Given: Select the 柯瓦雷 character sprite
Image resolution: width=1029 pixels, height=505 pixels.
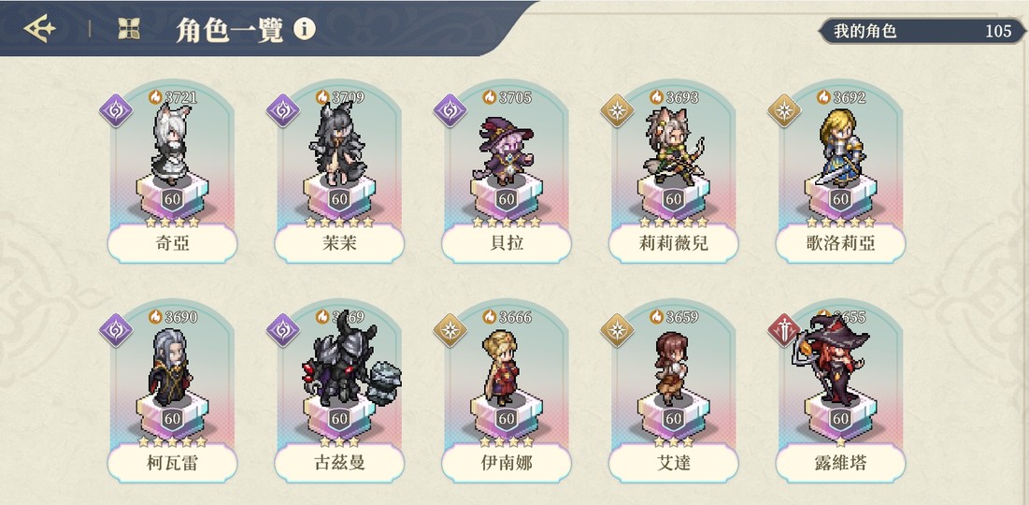Looking at the screenshot, I should coord(171,368).
